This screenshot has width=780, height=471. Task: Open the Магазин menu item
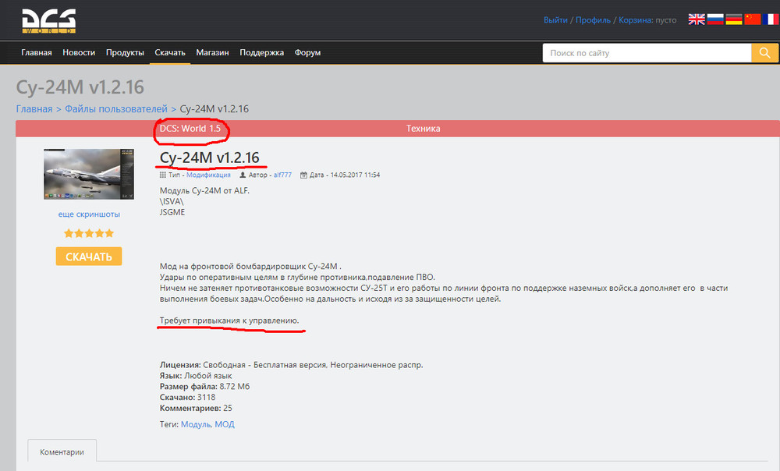[x=212, y=52]
